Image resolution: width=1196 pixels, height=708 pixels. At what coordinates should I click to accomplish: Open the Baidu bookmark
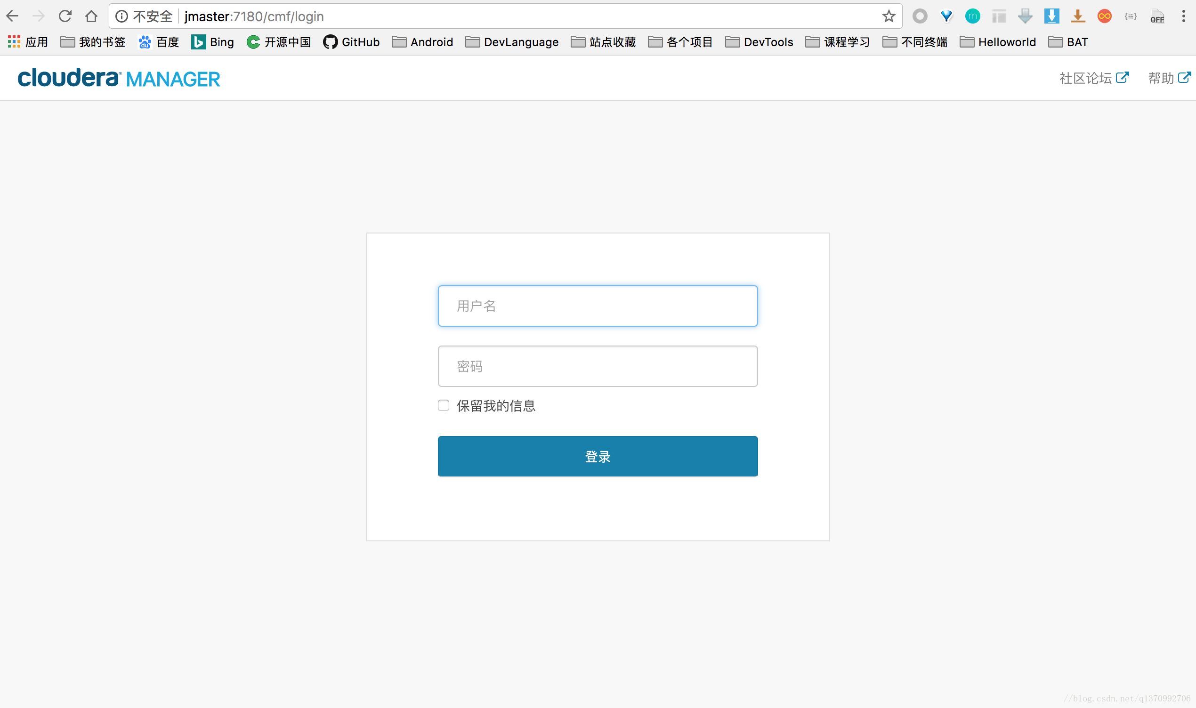pyautogui.click(x=158, y=42)
